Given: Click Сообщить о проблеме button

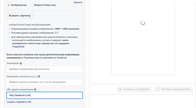Looking at the screenshot, I should tap(134, 89).
